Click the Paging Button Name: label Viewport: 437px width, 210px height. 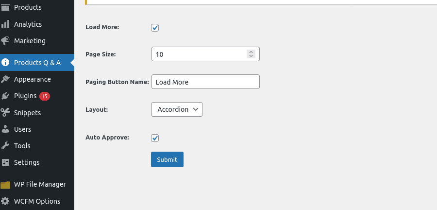click(118, 82)
